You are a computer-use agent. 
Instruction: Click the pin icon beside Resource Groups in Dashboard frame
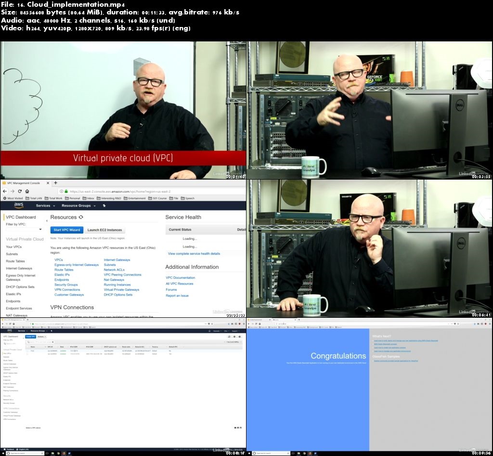[x=104, y=206]
